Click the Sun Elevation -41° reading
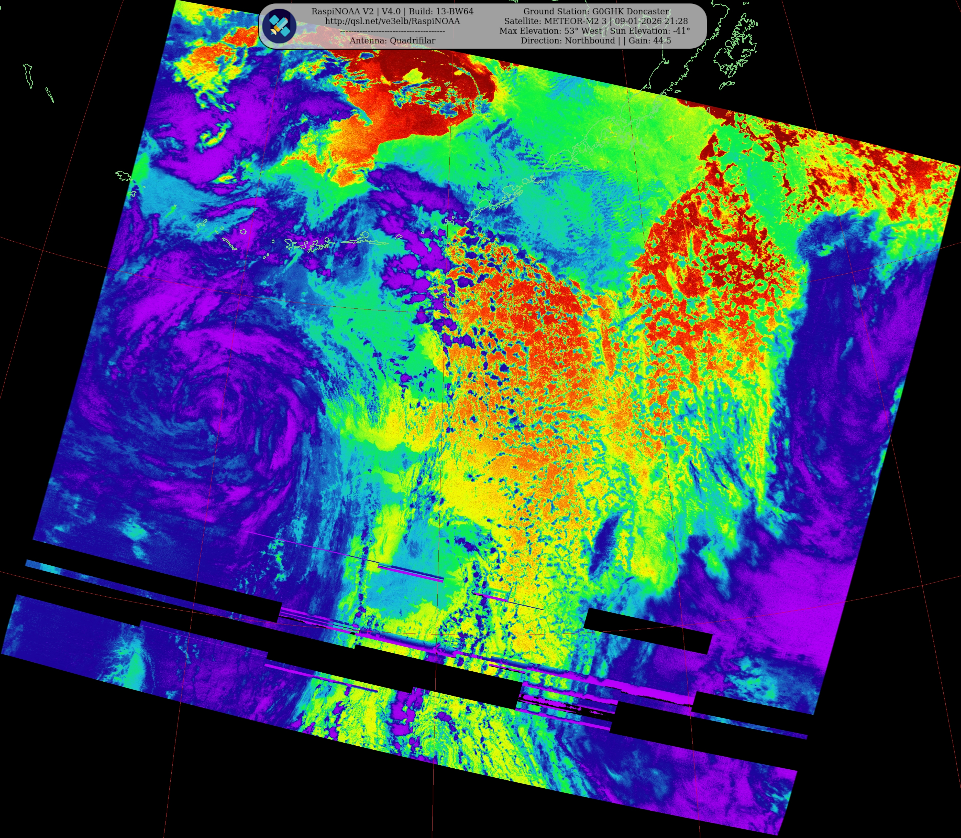The image size is (961, 838). [650, 31]
